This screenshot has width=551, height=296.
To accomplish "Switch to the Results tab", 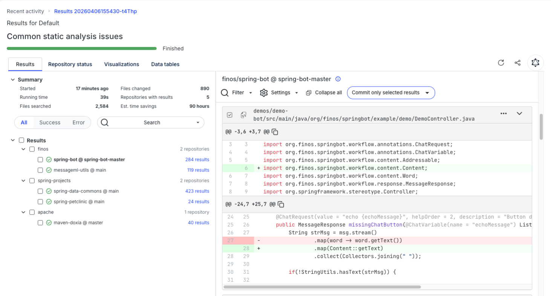I will [25, 64].
